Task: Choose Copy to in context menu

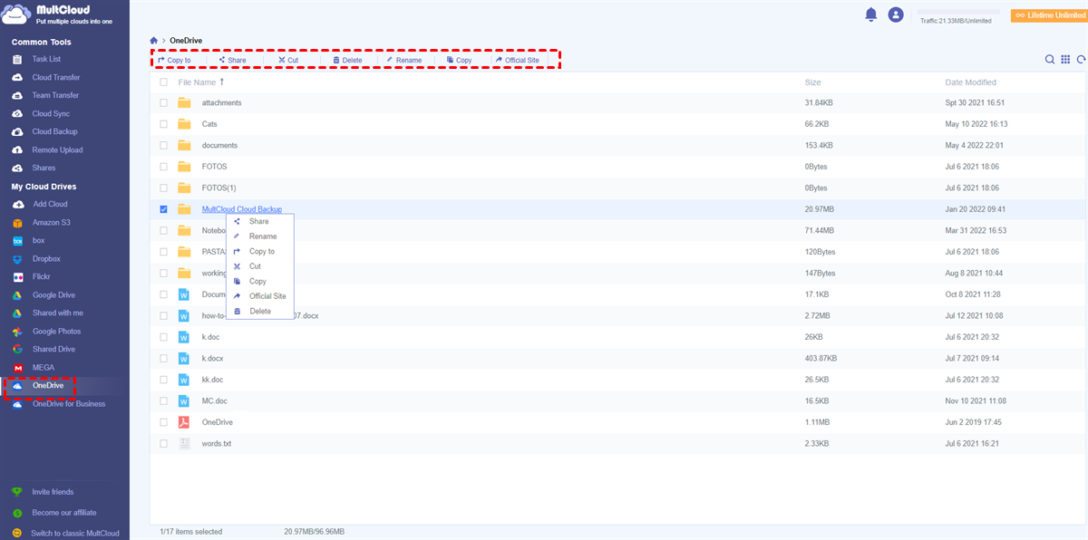Action: [261, 251]
